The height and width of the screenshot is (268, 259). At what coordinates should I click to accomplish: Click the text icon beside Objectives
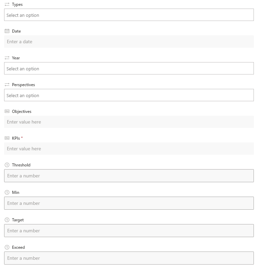(7, 112)
